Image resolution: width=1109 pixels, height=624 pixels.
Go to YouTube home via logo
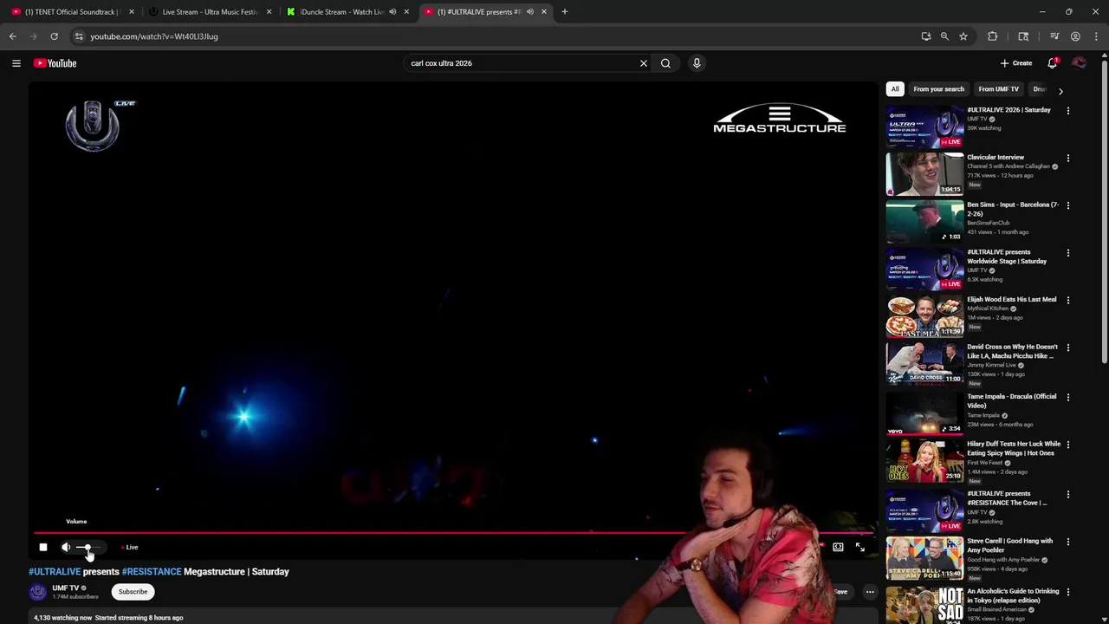pyautogui.click(x=55, y=63)
